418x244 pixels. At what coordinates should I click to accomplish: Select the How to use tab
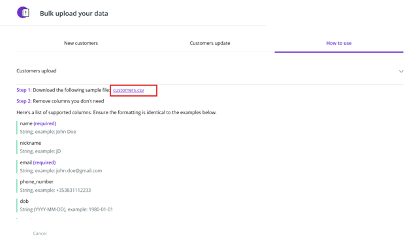(339, 43)
